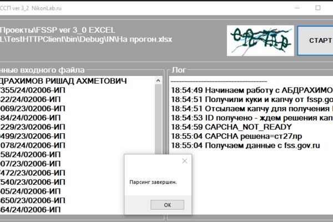Select the entry 07/23/02006-ИП
Image resolution: width=333 pixels, height=222 pixels.
[30, 164]
